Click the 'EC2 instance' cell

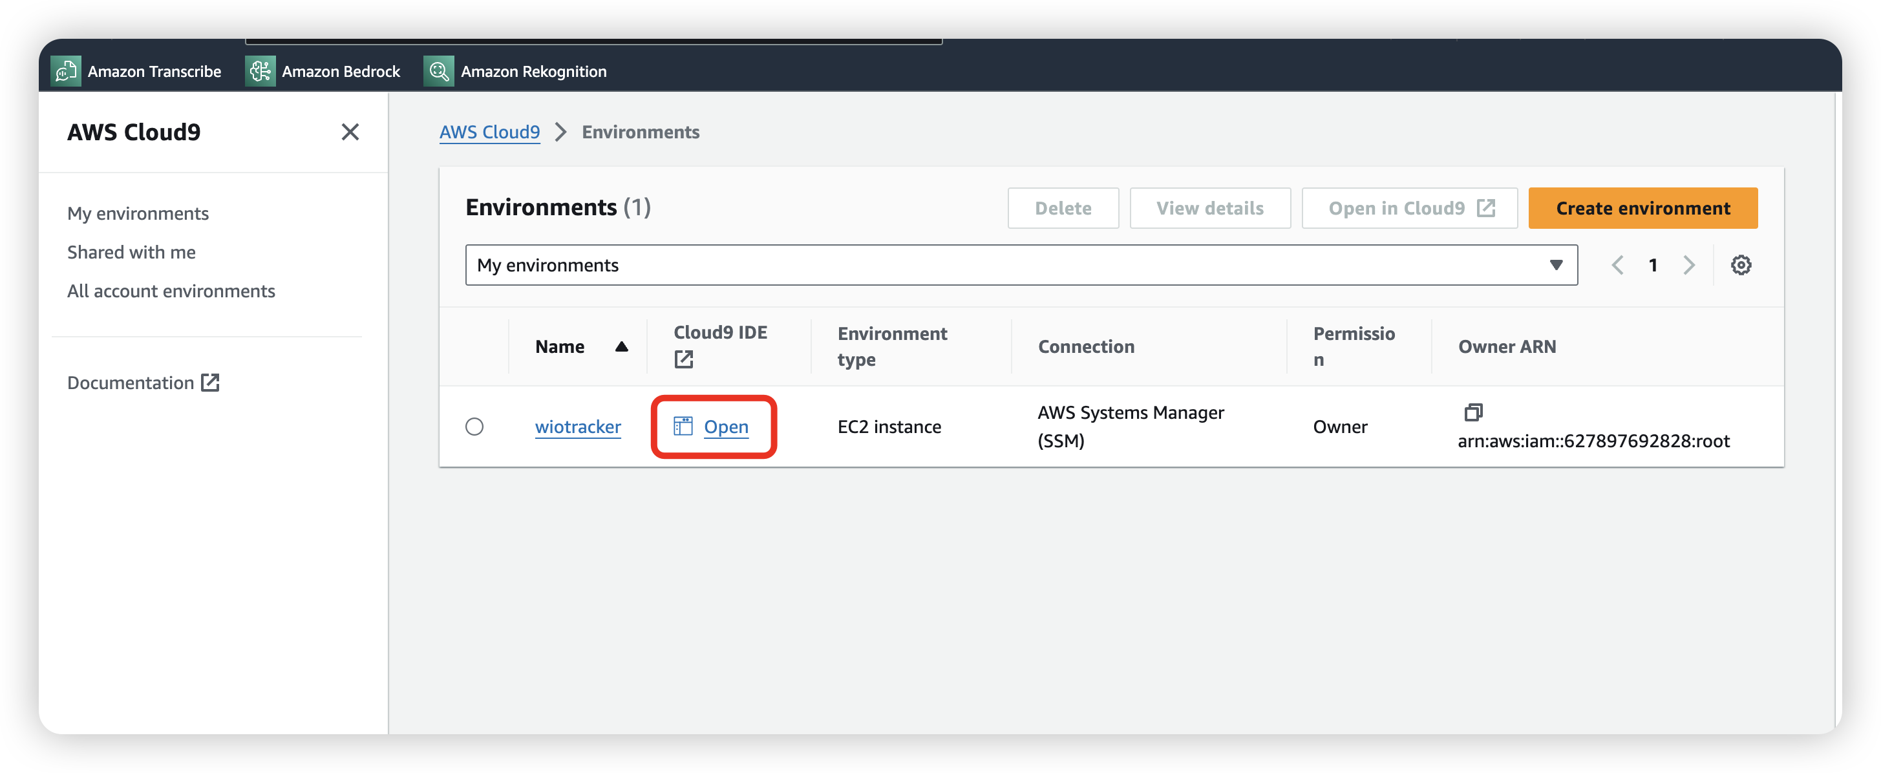[x=889, y=427]
